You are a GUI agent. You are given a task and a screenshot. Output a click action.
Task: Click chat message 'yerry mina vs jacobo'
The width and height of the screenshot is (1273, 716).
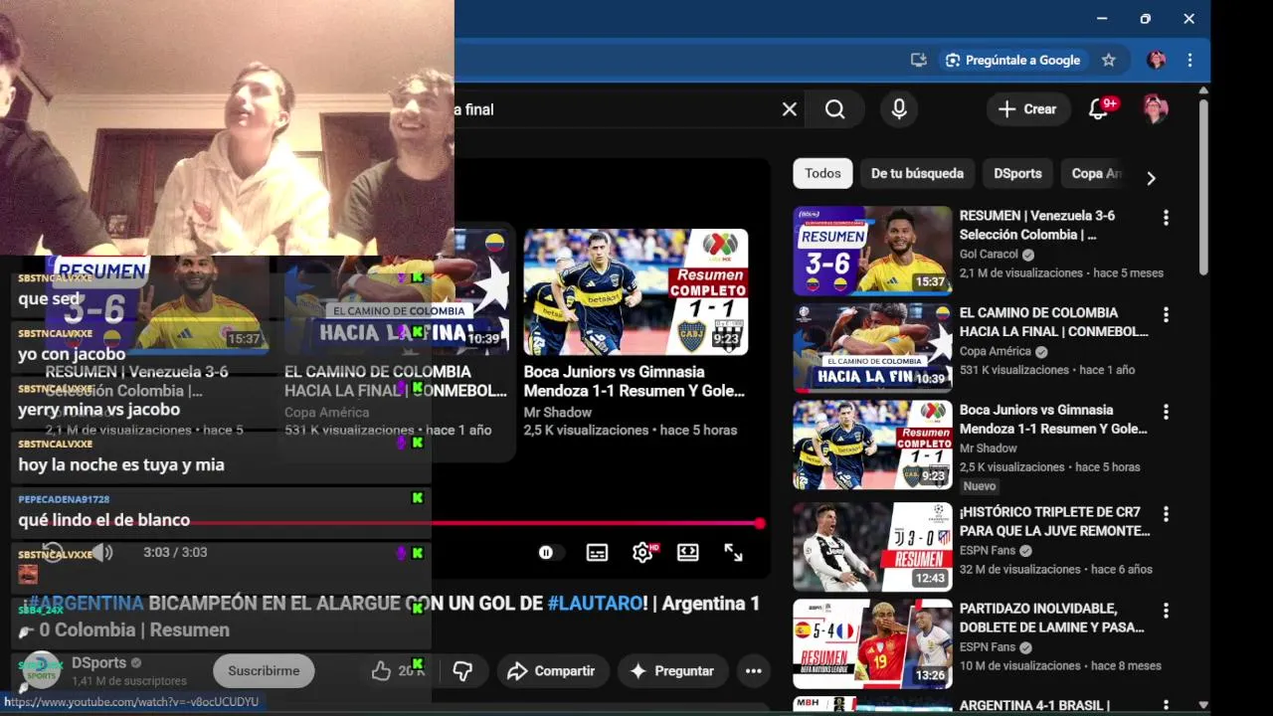point(98,410)
